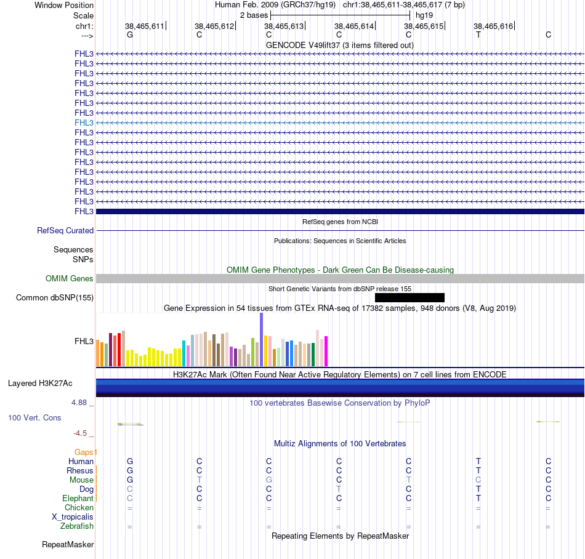Click the Common dbSNP(155) track label

click(55, 297)
